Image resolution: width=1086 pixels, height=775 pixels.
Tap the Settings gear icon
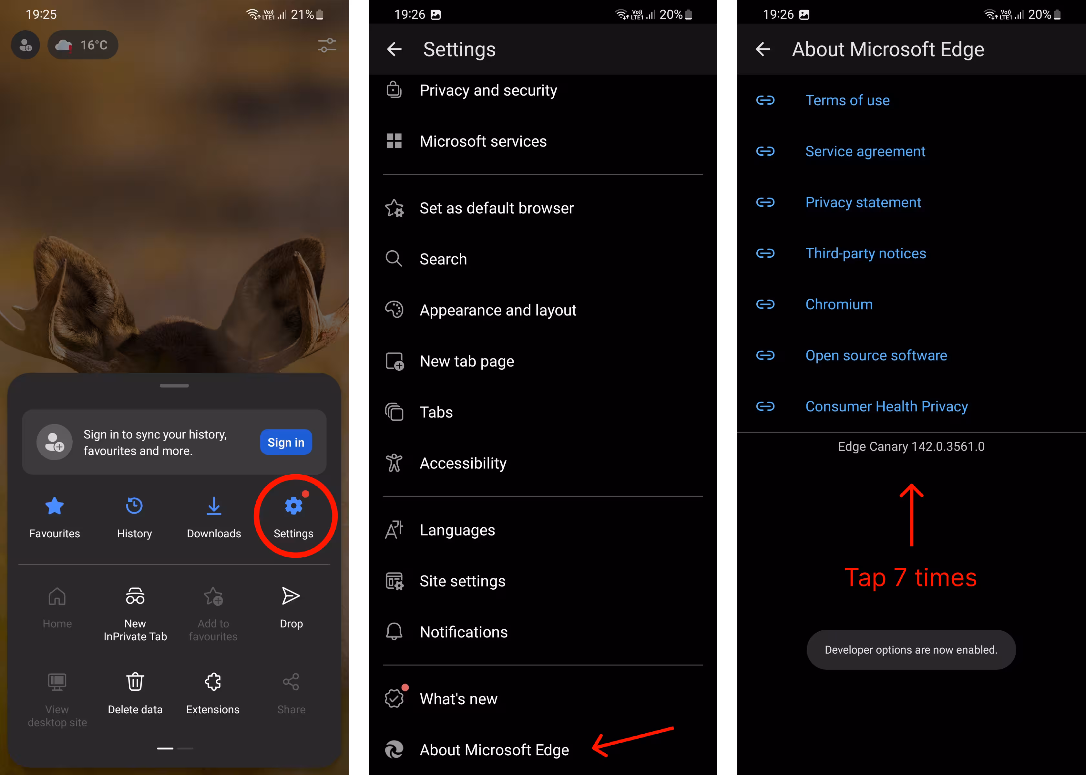pos(293,506)
